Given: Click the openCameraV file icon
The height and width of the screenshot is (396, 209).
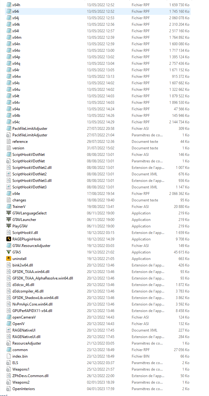Looking at the screenshot, I should tap(9, 317).
